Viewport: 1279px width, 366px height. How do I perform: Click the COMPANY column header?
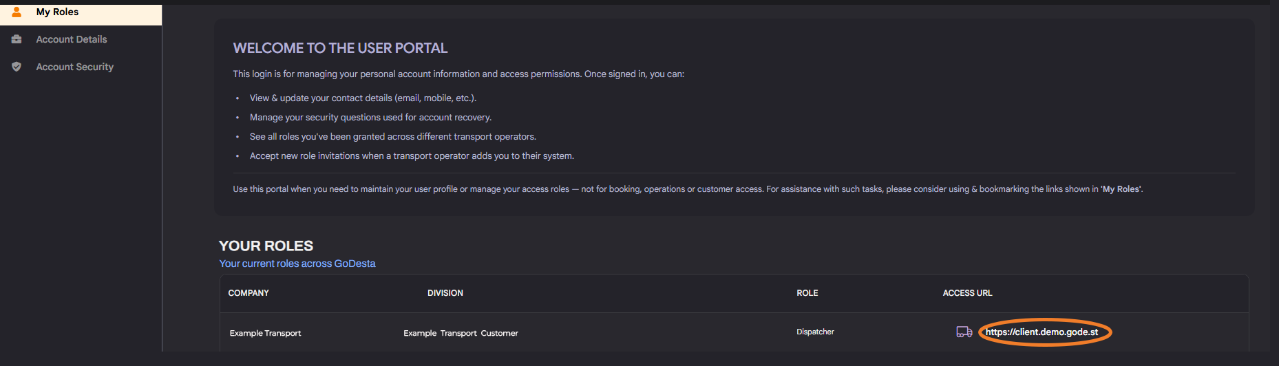249,293
